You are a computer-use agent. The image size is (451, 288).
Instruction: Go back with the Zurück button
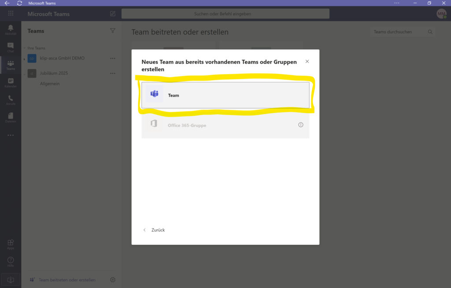tap(154, 230)
